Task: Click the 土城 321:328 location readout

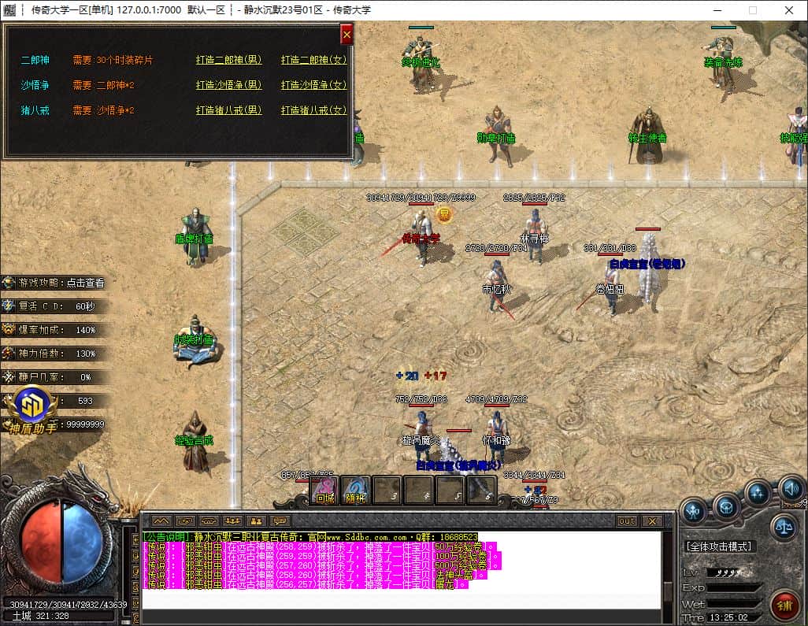Action: (41, 616)
